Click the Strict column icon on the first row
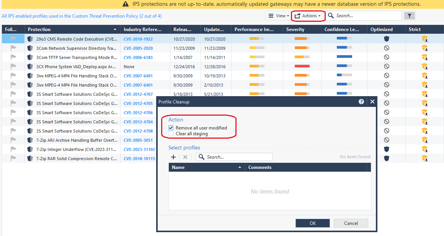The height and width of the screenshot is (236, 444). (425, 38)
